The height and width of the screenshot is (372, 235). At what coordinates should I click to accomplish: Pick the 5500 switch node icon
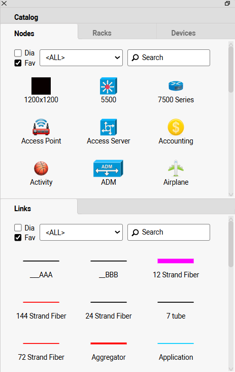109,86
